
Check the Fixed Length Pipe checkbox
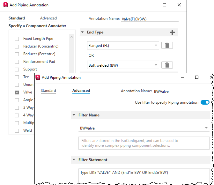17,39
